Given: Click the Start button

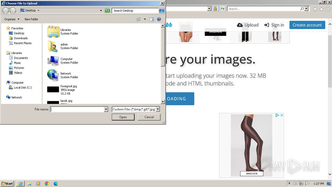Looking at the screenshot, I should 7,184.
